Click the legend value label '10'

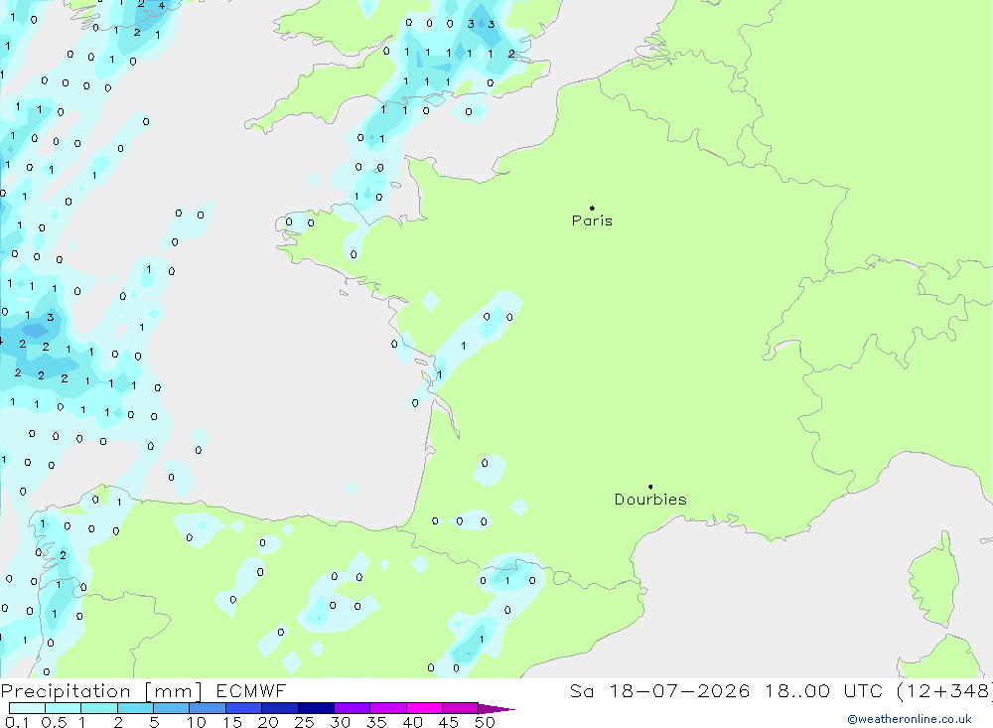197,722
